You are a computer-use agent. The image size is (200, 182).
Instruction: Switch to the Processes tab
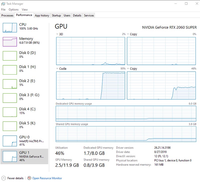pyautogui.click(x=7, y=16)
